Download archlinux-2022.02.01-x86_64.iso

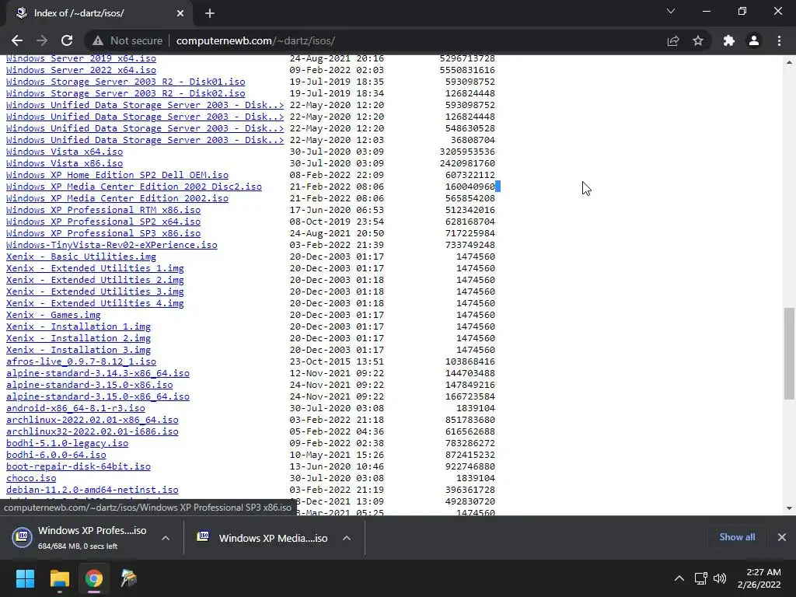92,421
